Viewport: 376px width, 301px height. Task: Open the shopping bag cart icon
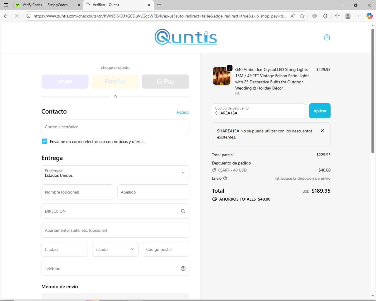(327, 37)
